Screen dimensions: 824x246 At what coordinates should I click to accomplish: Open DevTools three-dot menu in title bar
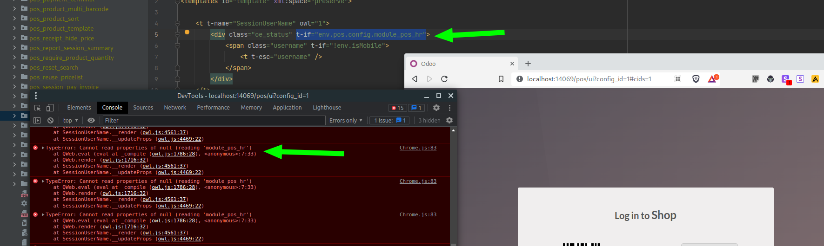(36, 96)
